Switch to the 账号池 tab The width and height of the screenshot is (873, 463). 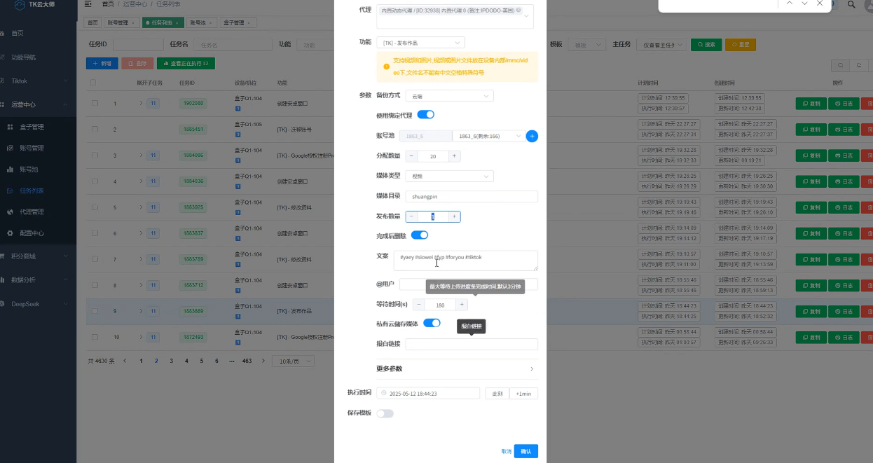tap(200, 23)
